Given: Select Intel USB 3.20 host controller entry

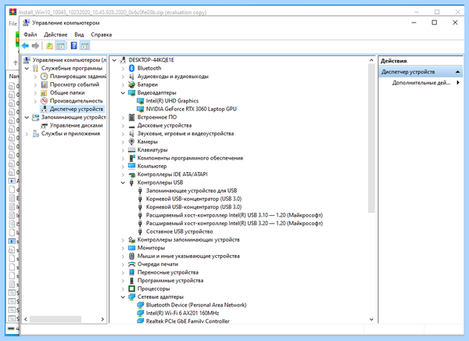Looking at the screenshot, I should pyautogui.click(x=234, y=224).
